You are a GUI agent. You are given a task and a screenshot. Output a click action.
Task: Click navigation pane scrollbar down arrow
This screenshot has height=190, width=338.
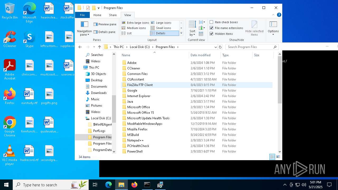(x=114, y=151)
